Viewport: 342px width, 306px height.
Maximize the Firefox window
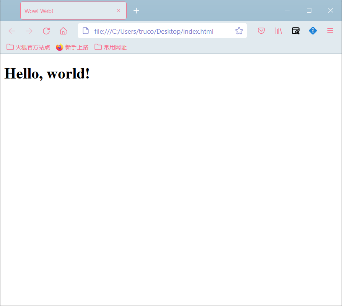click(x=309, y=10)
